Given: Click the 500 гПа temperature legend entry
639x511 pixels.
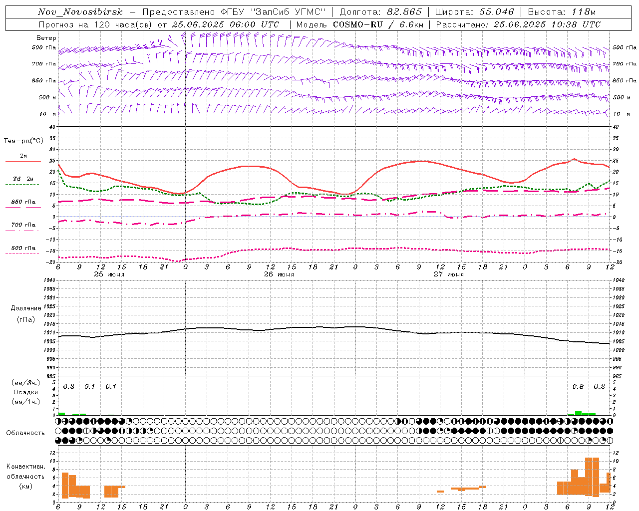Looking at the screenshot, I should pos(23,248).
